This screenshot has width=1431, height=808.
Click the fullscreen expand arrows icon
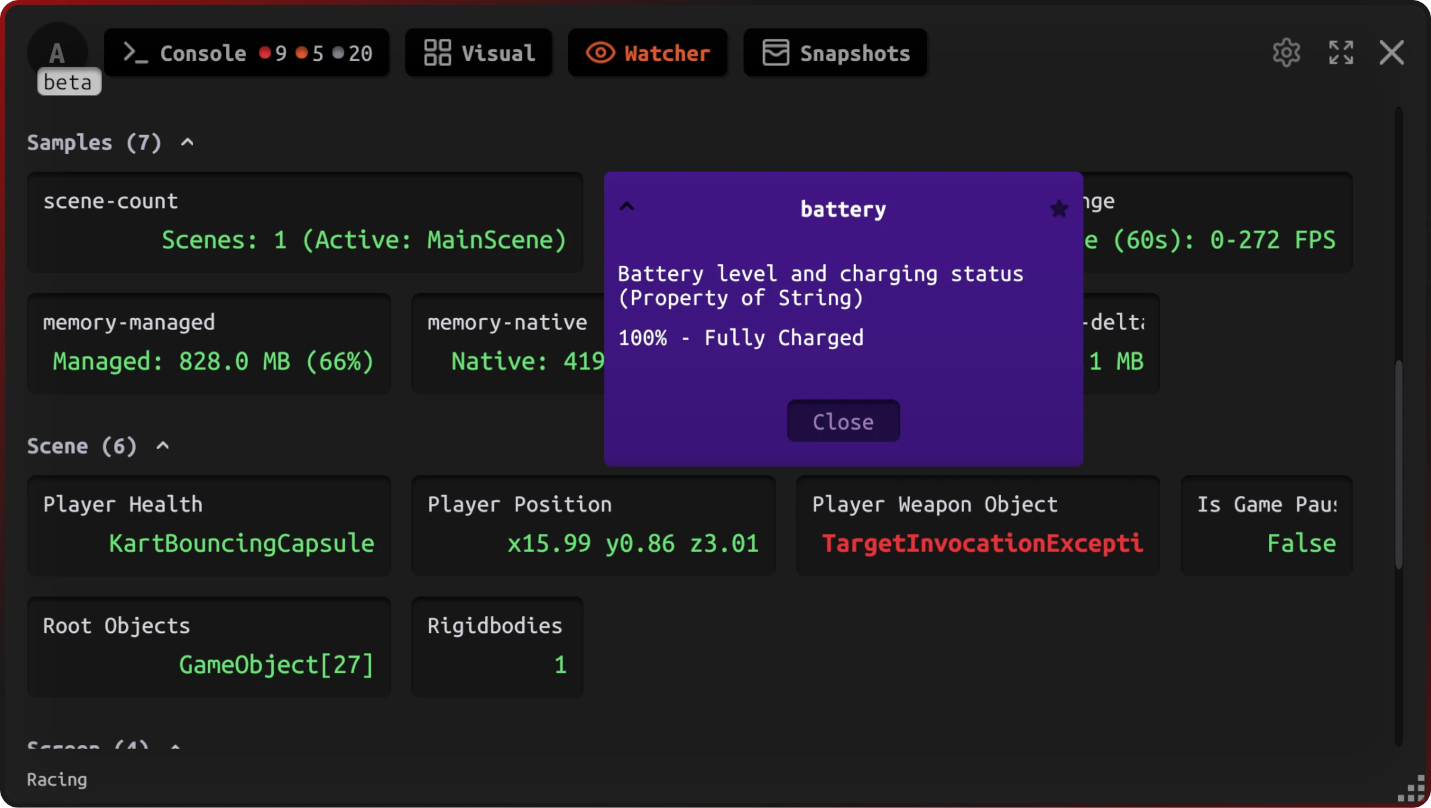(x=1341, y=53)
